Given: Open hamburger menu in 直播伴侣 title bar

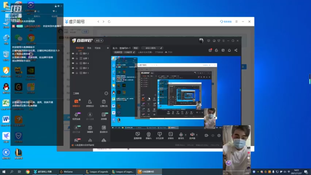Looking at the screenshot, I should [224, 41].
